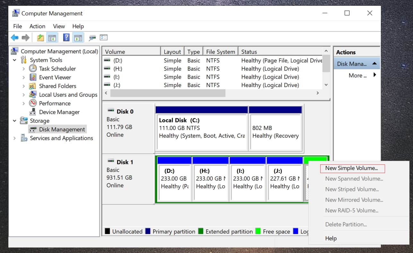Screen dimensions: 413x253
Task: Click the Disk 0 drive icon
Action: pos(111,111)
